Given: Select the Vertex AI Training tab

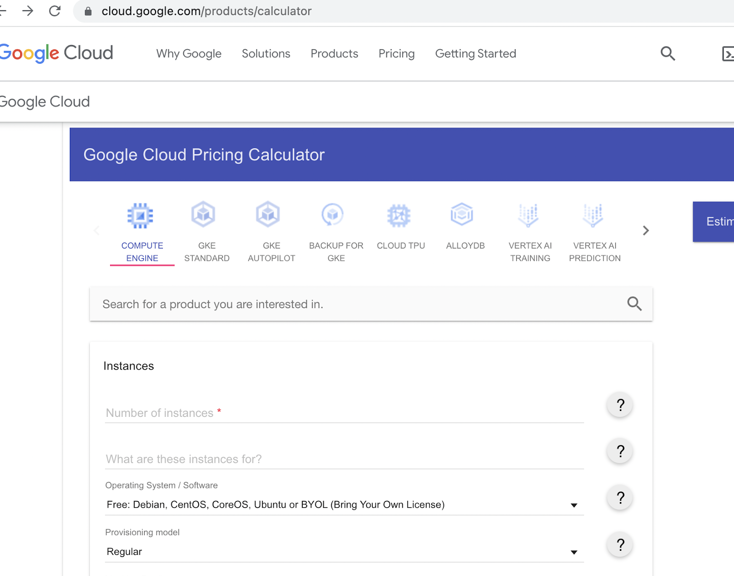Looking at the screenshot, I should click(530, 233).
